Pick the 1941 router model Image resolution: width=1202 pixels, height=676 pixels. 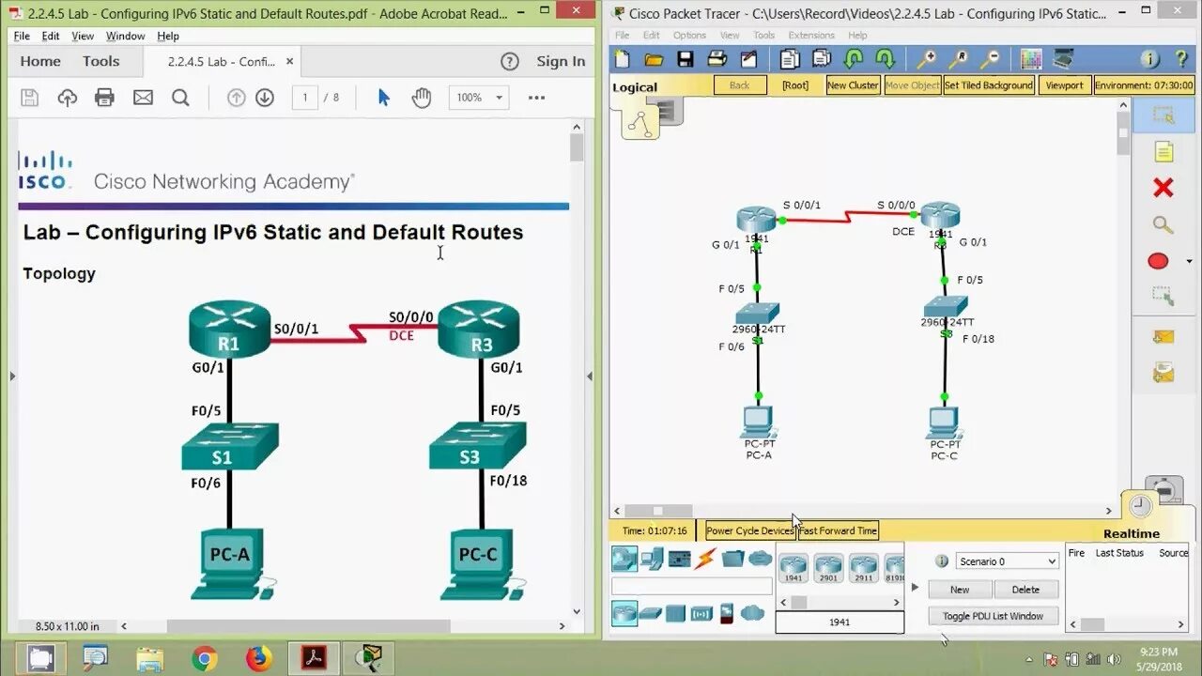tap(794, 568)
